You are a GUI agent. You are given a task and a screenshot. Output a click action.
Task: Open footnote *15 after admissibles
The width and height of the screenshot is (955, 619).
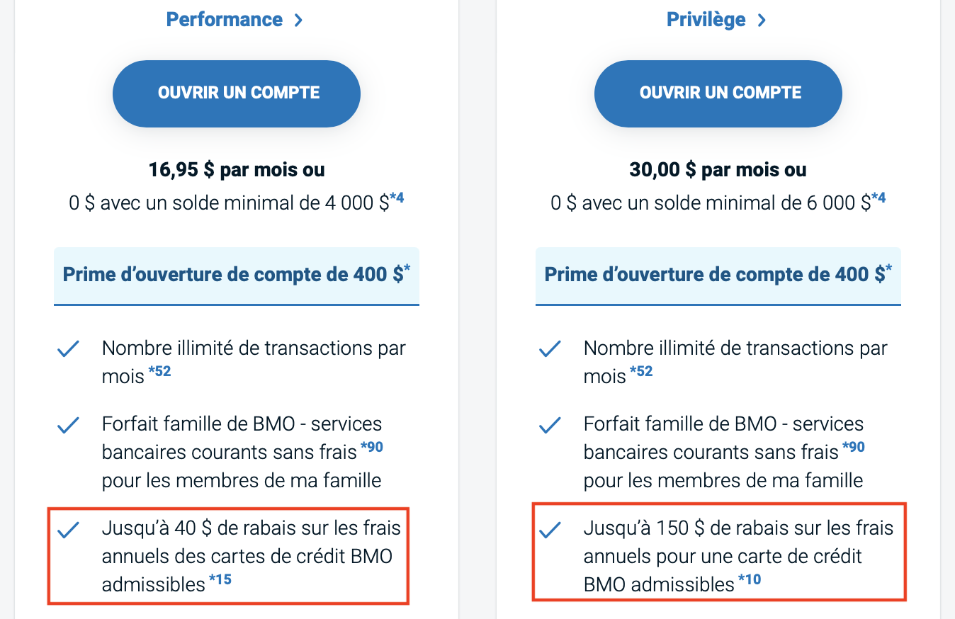220,580
